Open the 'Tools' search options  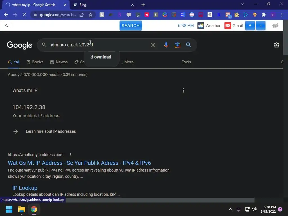(186, 62)
